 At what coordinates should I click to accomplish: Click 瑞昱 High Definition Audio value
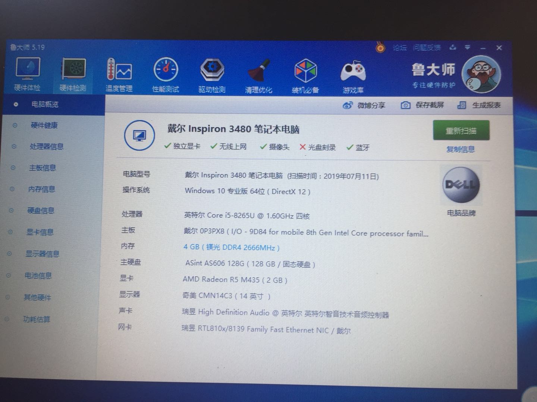point(285,313)
